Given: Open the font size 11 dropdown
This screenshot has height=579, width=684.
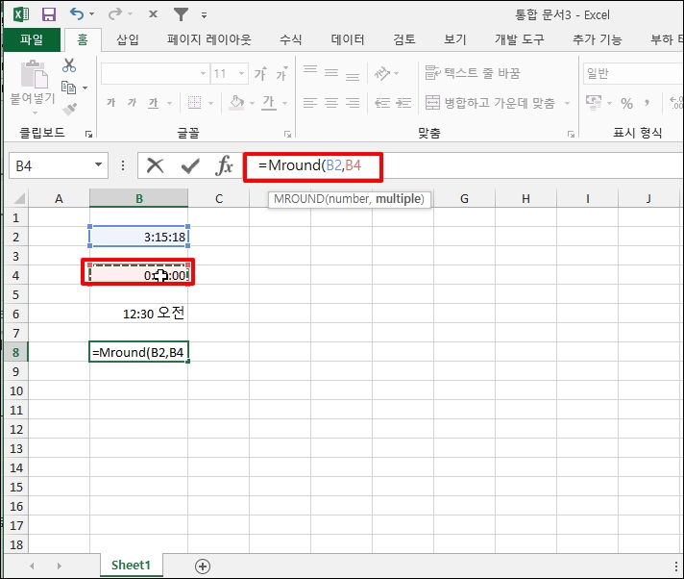Looking at the screenshot, I should pos(241,73).
